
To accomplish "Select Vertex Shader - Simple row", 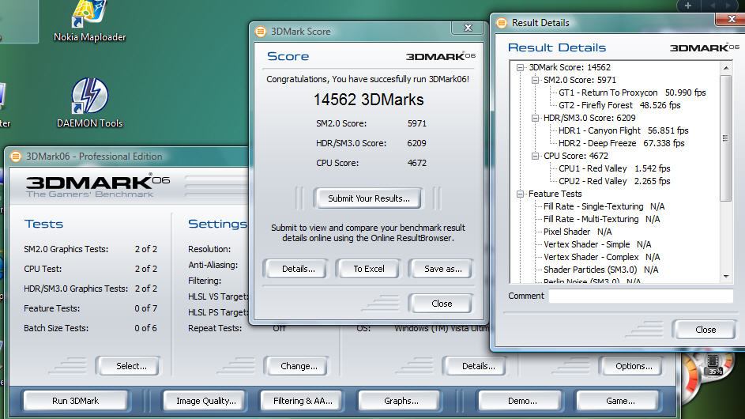I will [x=597, y=244].
